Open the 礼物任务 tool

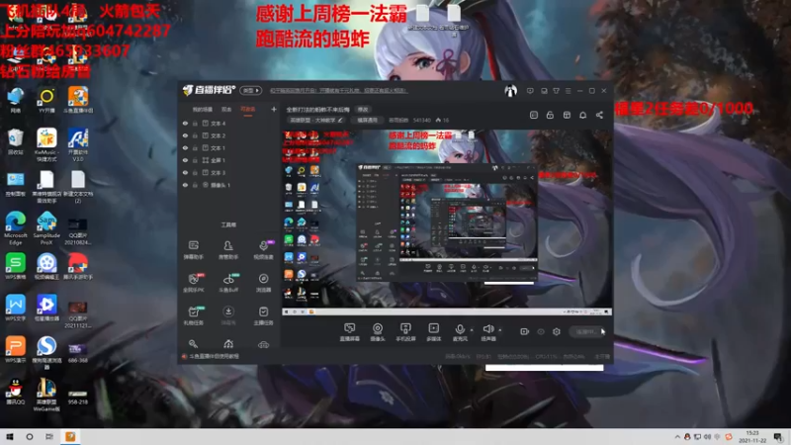(x=193, y=315)
